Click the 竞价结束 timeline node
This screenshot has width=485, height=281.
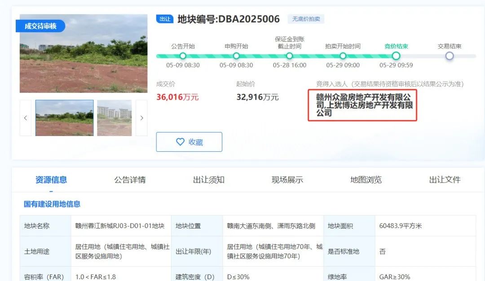(x=396, y=56)
